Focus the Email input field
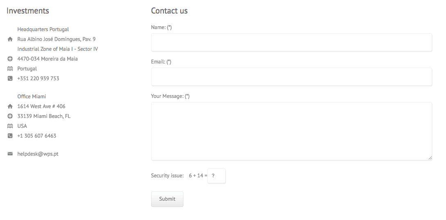446x220 pixels. click(x=292, y=77)
